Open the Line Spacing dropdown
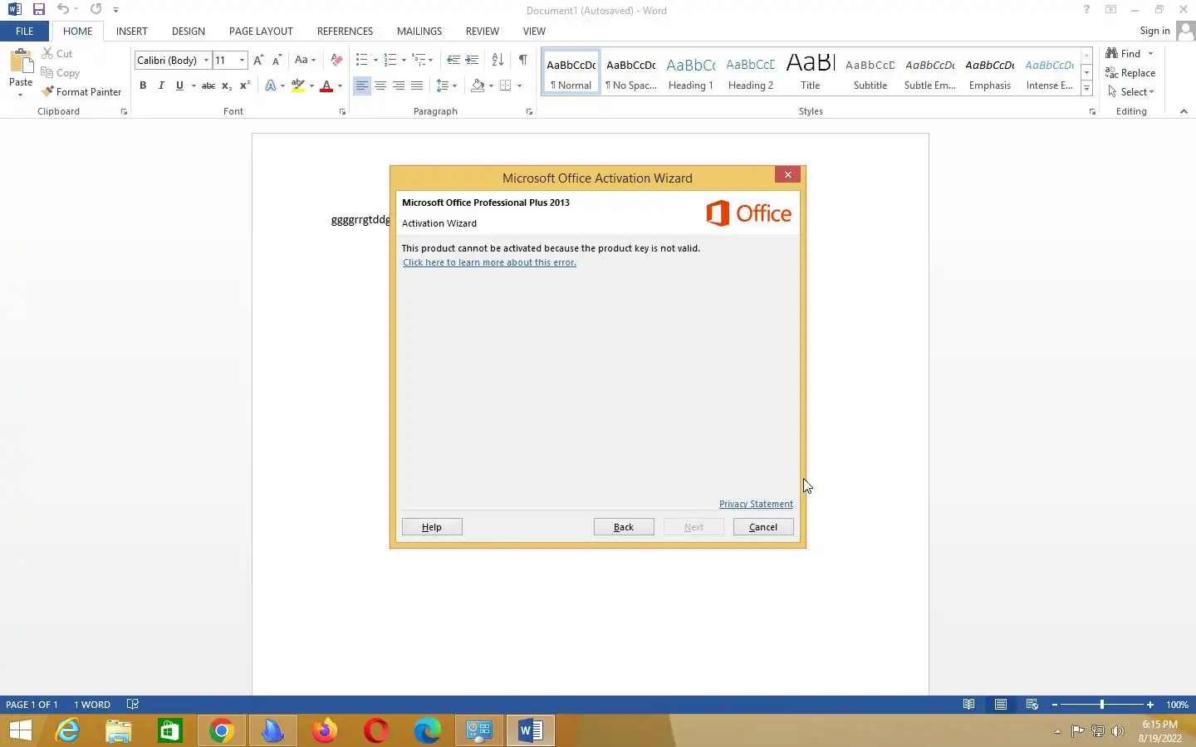Viewport: 1196px width, 747px height. point(446,85)
